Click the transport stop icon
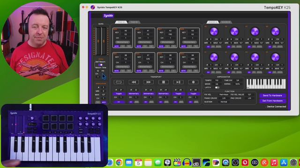 tap(164, 82)
